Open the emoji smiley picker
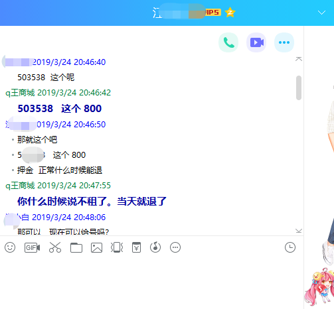Screen dimensions: 334x309 point(10,247)
